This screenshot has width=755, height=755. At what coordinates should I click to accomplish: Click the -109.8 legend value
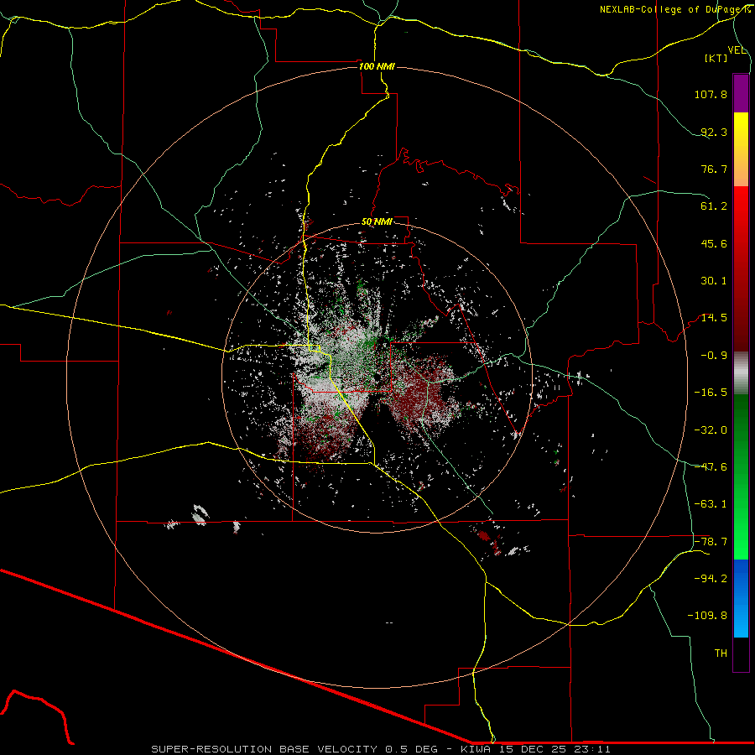tap(707, 616)
